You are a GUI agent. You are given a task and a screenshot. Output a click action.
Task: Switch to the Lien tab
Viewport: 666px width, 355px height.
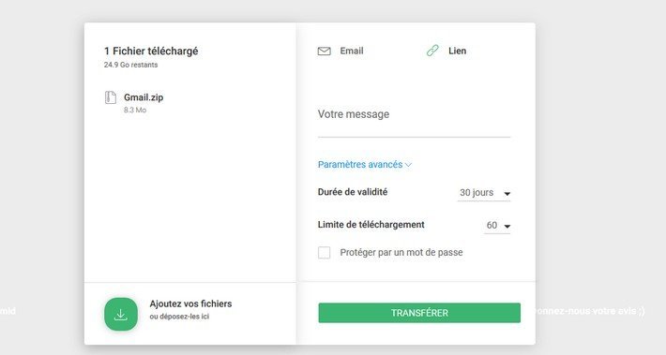click(447, 51)
